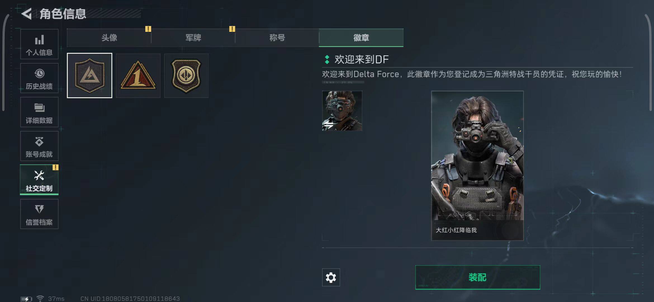The height and width of the screenshot is (302, 654).
Task: Open 历史战绩 history section
Action: point(39,78)
